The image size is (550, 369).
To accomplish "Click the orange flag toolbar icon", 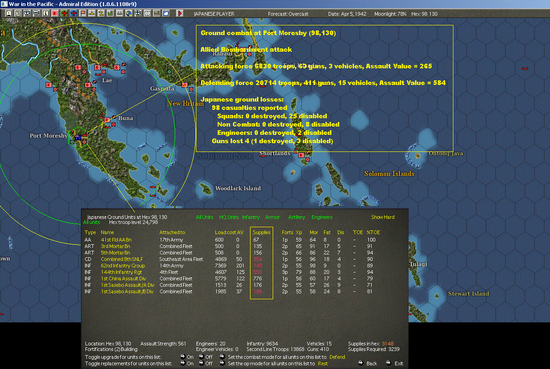I will (x=83, y=13).
